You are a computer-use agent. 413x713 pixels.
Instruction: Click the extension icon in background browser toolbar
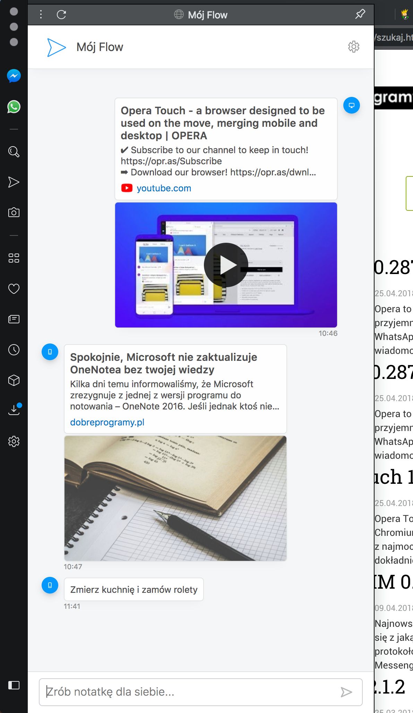coord(404,14)
